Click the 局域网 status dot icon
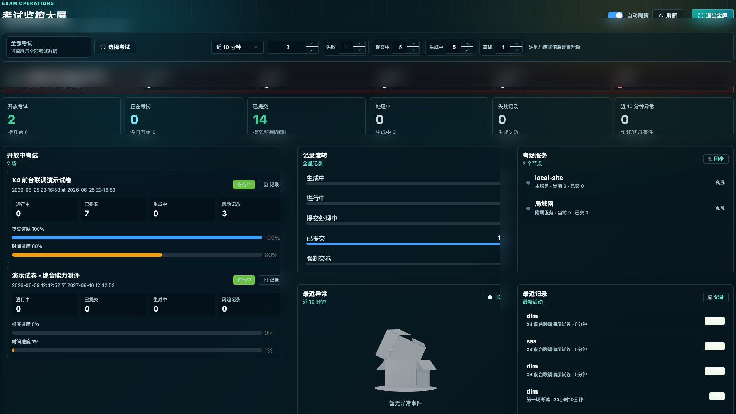Screen dimensions: 736x414 pyautogui.click(x=528, y=209)
